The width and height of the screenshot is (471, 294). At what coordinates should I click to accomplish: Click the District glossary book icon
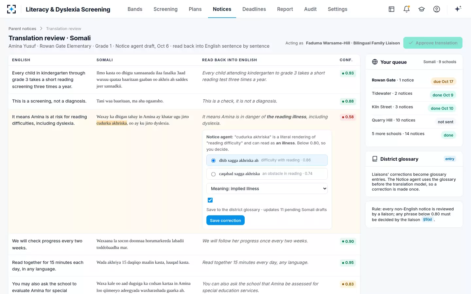[x=375, y=159]
